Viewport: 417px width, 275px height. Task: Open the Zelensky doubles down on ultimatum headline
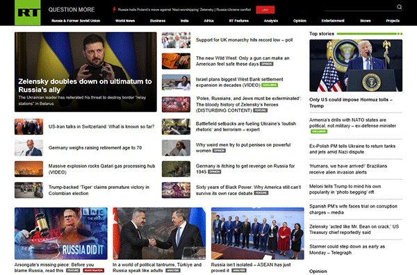coord(85,85)
